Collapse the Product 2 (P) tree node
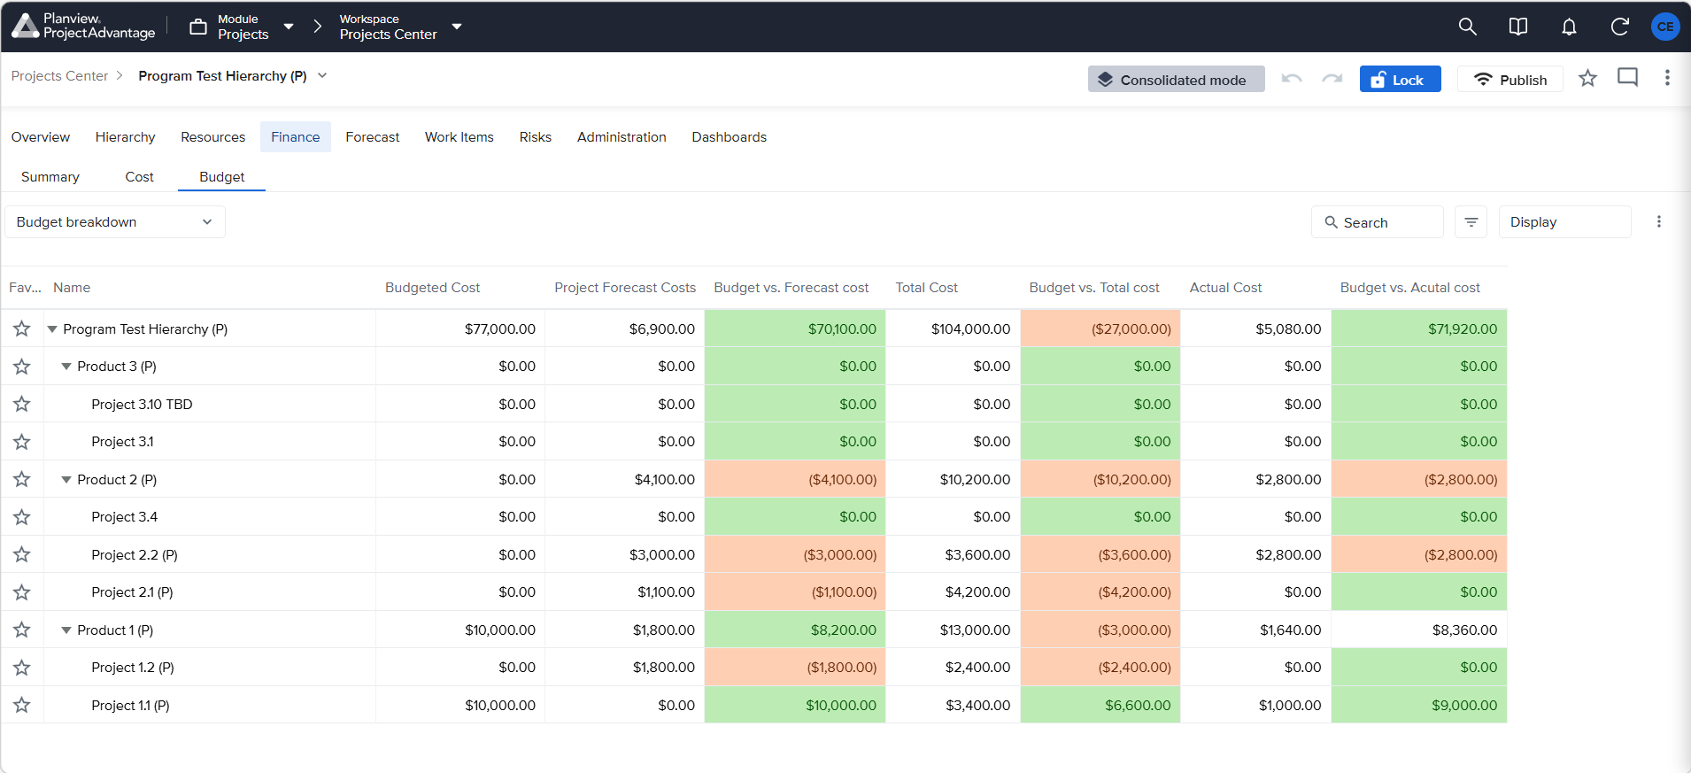This screenshot has width=1691, height=773. click(x=66, y=480)
